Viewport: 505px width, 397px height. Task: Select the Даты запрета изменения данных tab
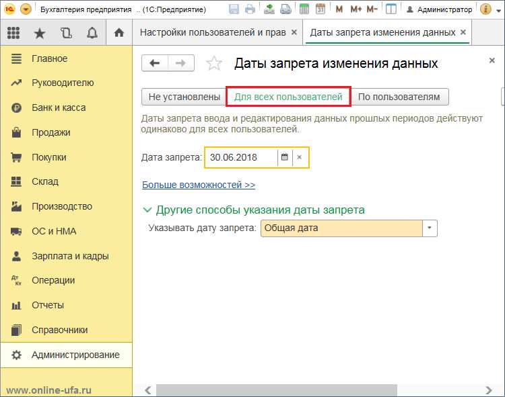[x=382, y=32]
